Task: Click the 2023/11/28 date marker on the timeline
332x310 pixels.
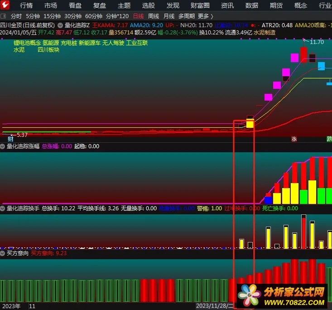Action: 215,306
